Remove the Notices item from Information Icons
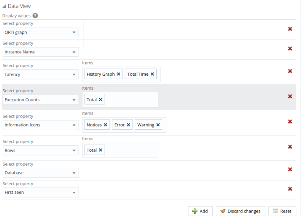Viewport: 302px width, 216px height. tap(106, 125)
